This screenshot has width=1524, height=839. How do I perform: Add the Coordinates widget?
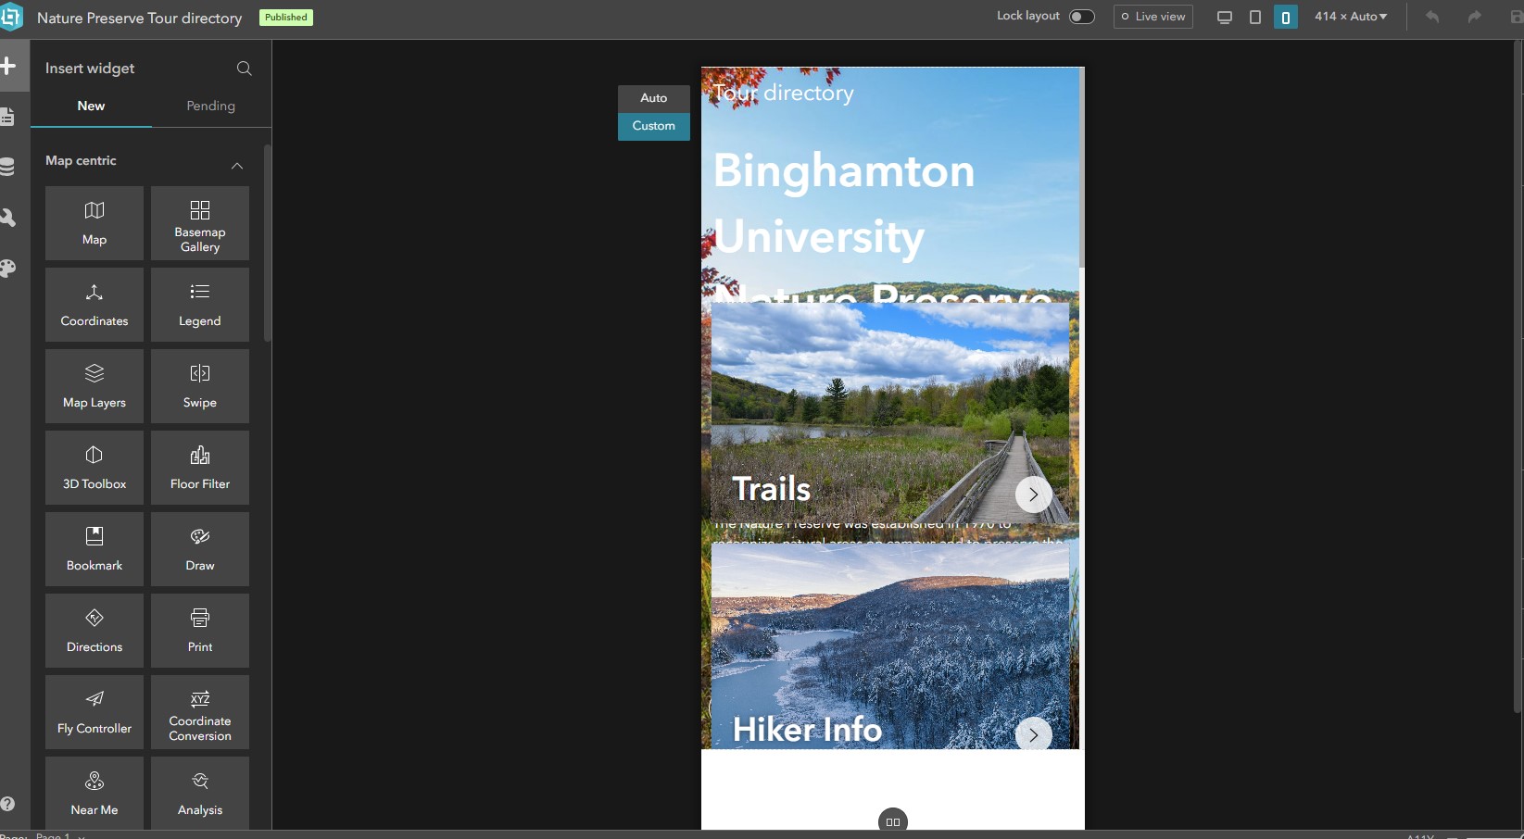pyautogui.click(x=94, y=305)
